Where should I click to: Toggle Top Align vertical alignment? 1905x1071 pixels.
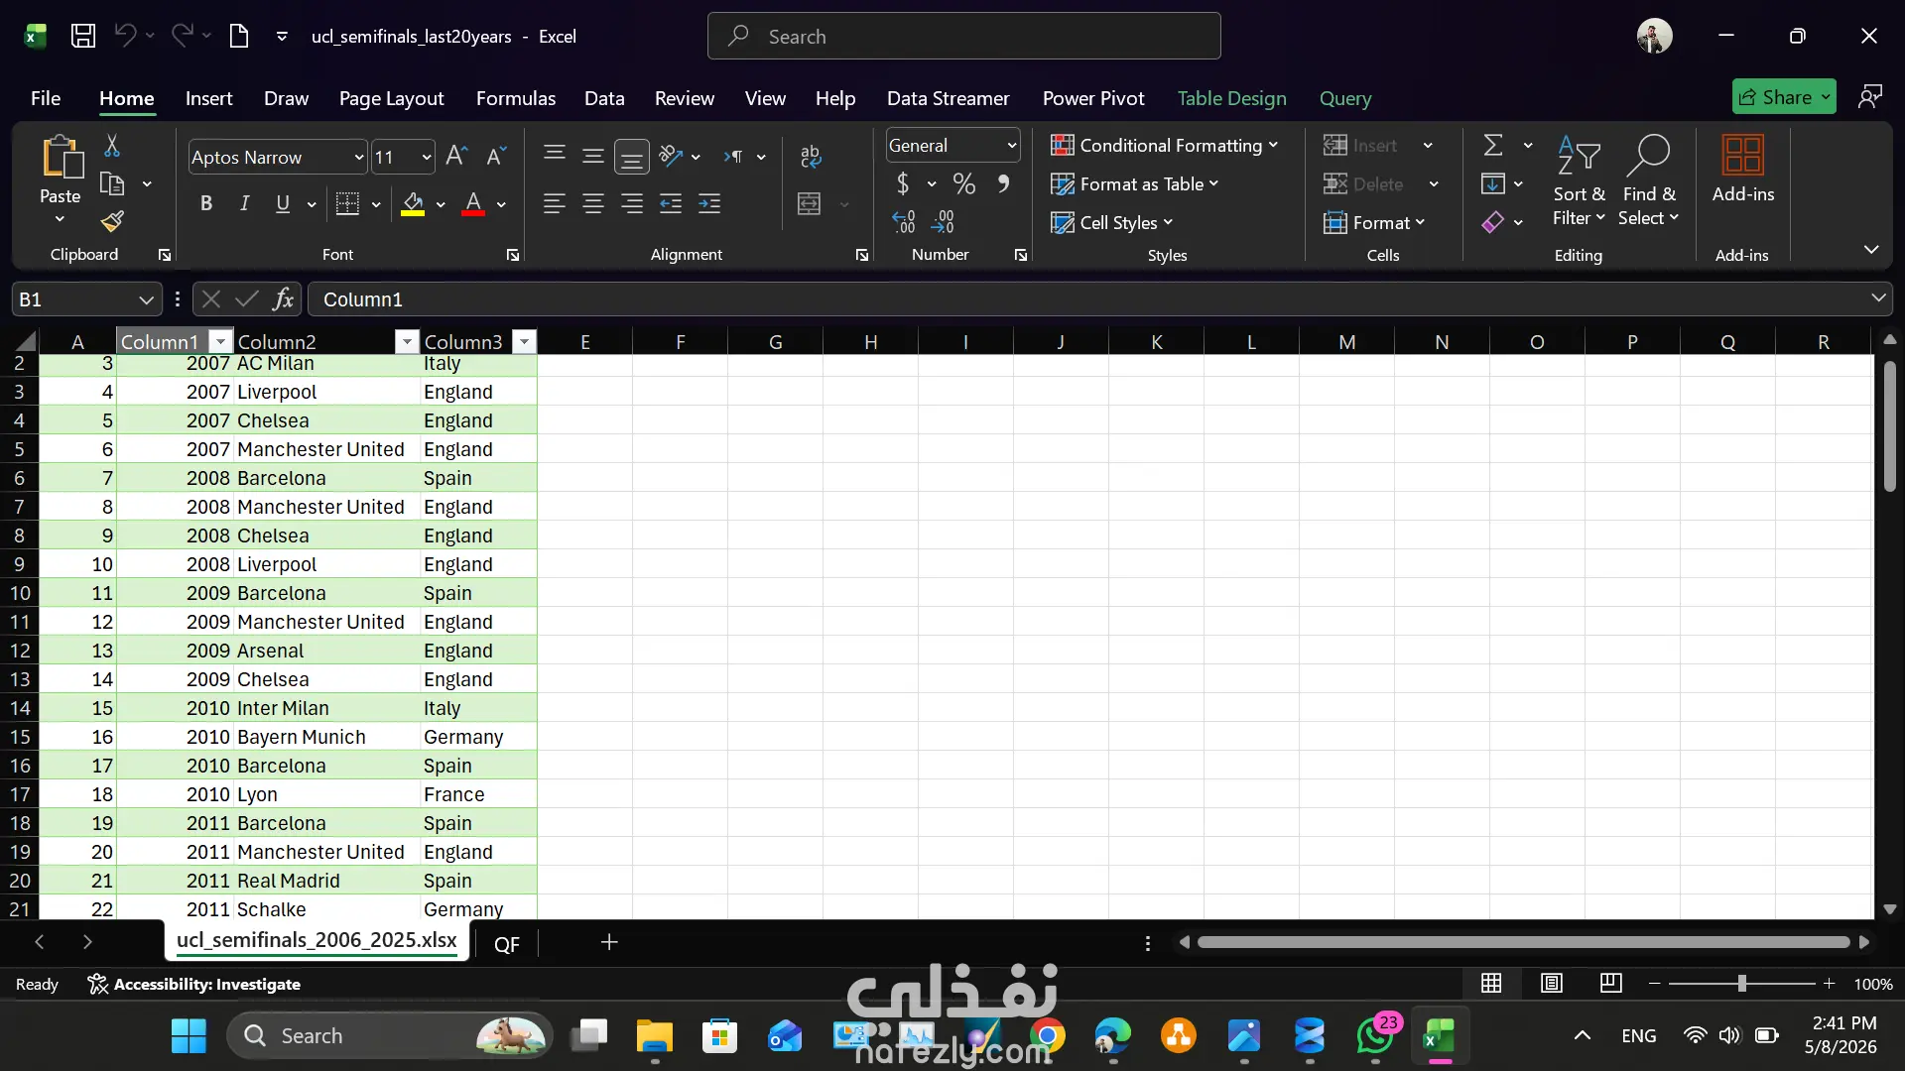(555, 156)
